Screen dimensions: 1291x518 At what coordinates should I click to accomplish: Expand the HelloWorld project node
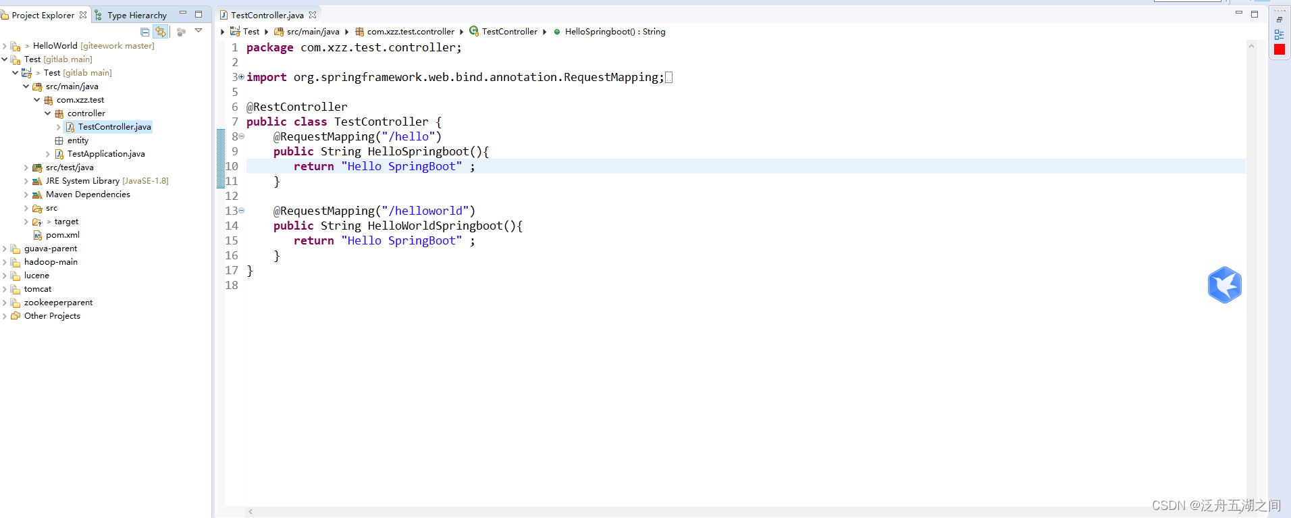tap(5, 46)
